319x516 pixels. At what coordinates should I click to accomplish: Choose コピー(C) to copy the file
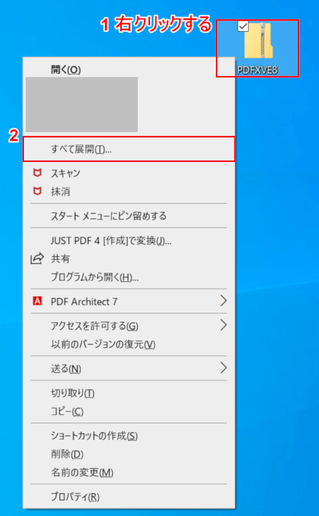tap(129, 412)
